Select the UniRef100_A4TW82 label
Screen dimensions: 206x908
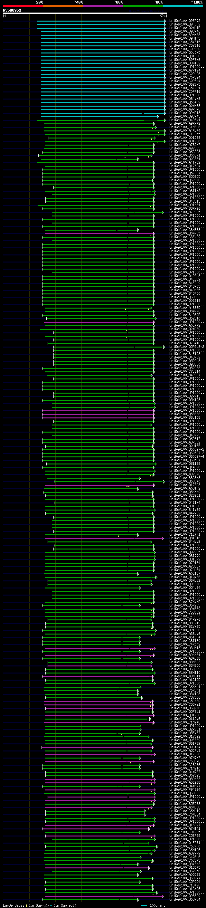[185, 162]
